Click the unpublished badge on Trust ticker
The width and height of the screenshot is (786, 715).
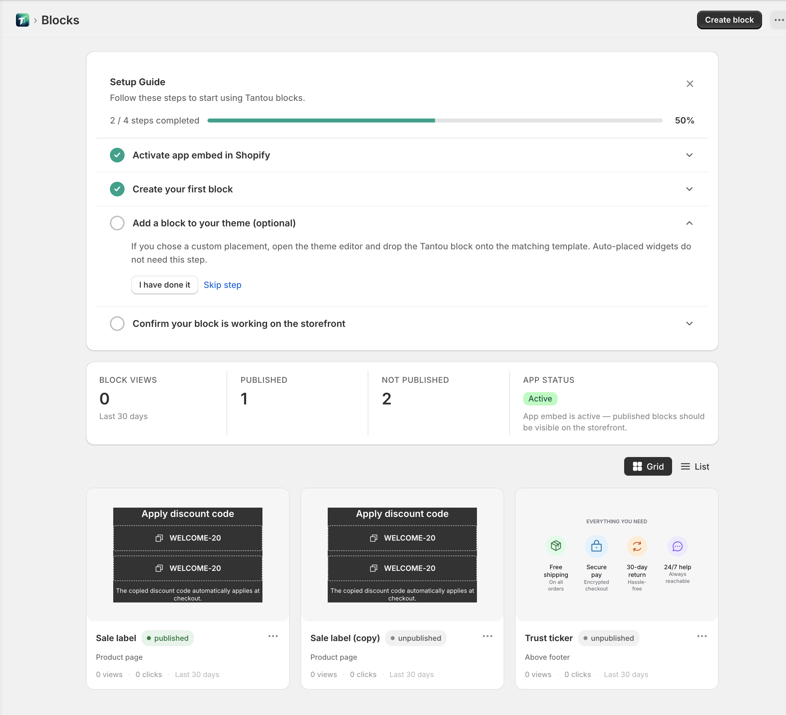coord(608,638)
